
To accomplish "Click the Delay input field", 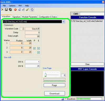I will point(32,33).
